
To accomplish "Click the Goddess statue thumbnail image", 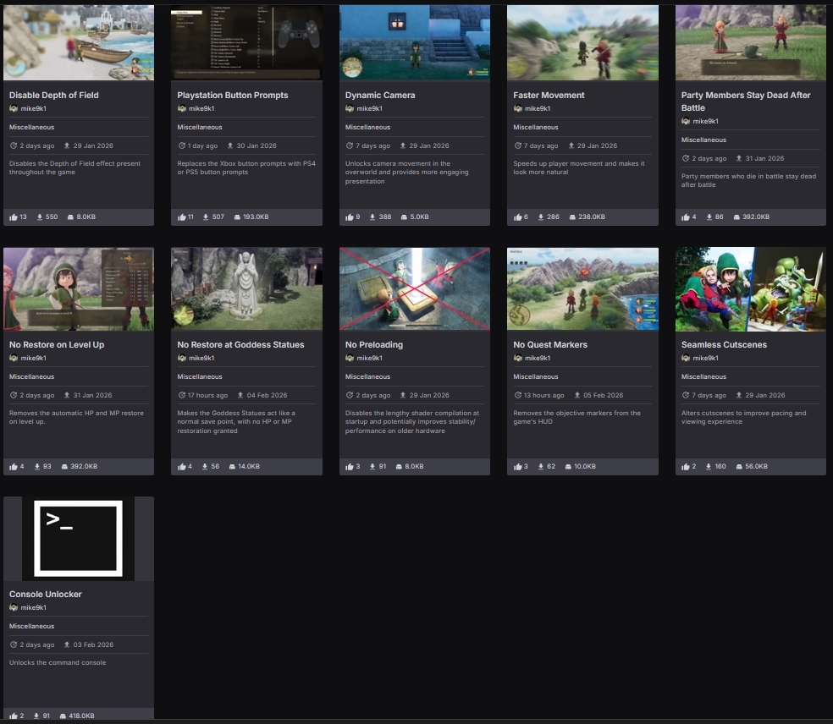I will point(246,288).
